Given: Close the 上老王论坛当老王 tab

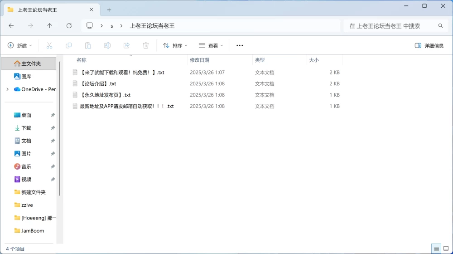Looking at the screenshot, I should (92, 10).
